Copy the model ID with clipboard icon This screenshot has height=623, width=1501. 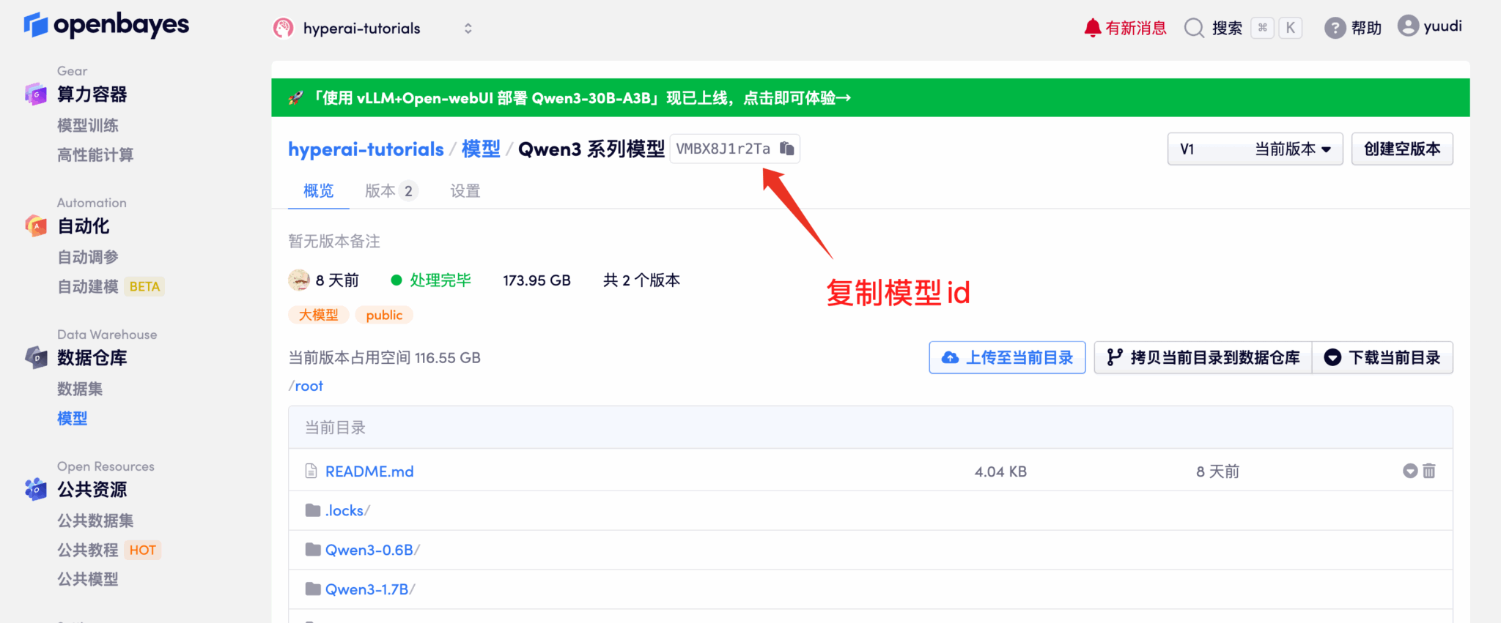pyautogui.click(x=786, y=149)
